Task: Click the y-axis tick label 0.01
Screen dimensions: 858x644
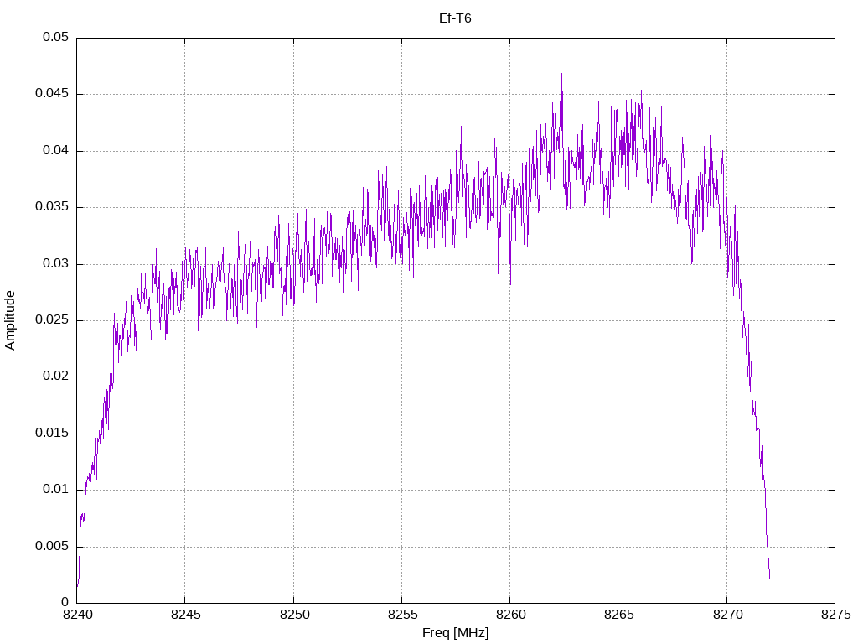Action: tap(56, 490)
